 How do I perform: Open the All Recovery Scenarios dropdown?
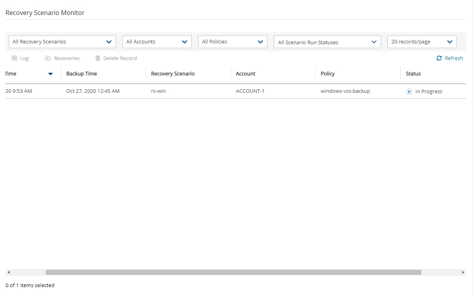pyautogui.click(x=62, y=42)
